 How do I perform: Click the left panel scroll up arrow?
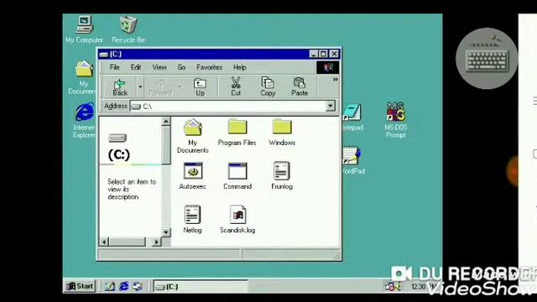tap(166, 121)
